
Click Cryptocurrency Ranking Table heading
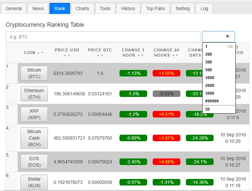(45, 25)
